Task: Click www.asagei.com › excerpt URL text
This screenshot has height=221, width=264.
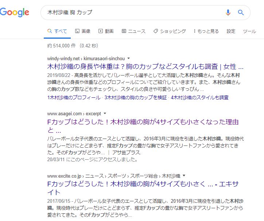Action: point(74,113)
